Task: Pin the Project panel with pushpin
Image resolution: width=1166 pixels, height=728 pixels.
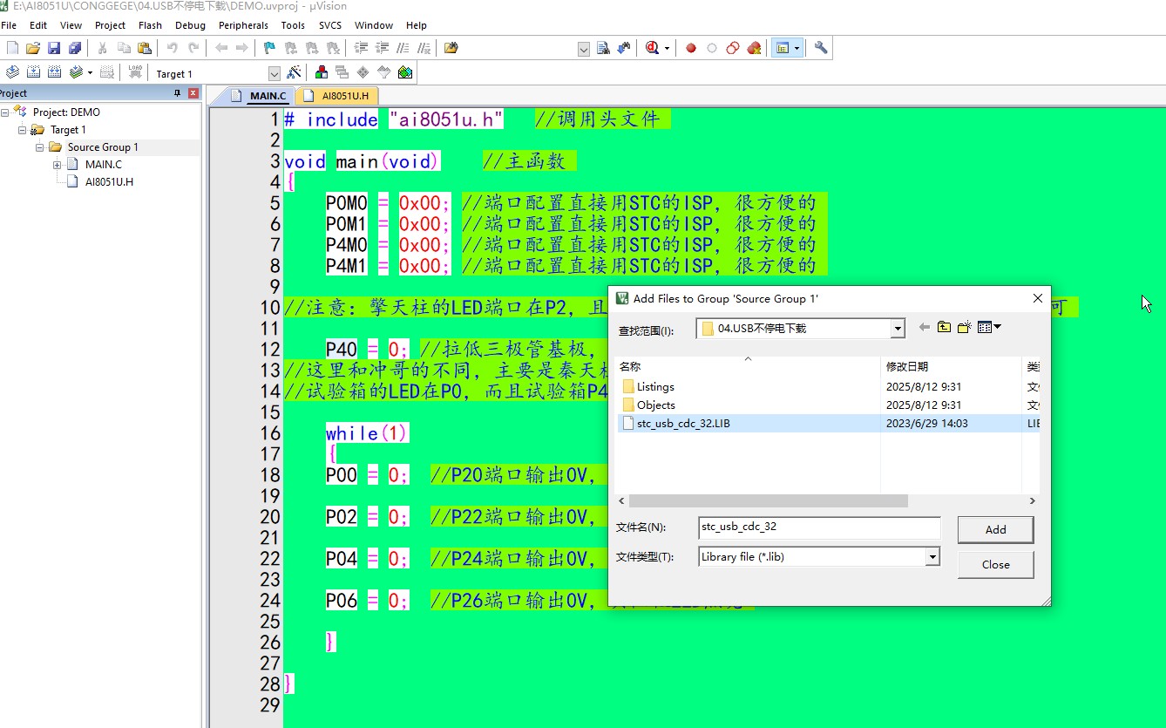Action: point(177,93)
